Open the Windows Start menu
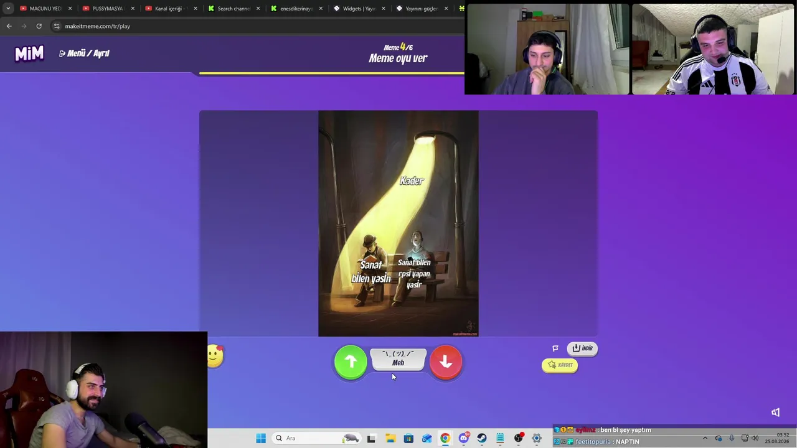 coord(261,438)
